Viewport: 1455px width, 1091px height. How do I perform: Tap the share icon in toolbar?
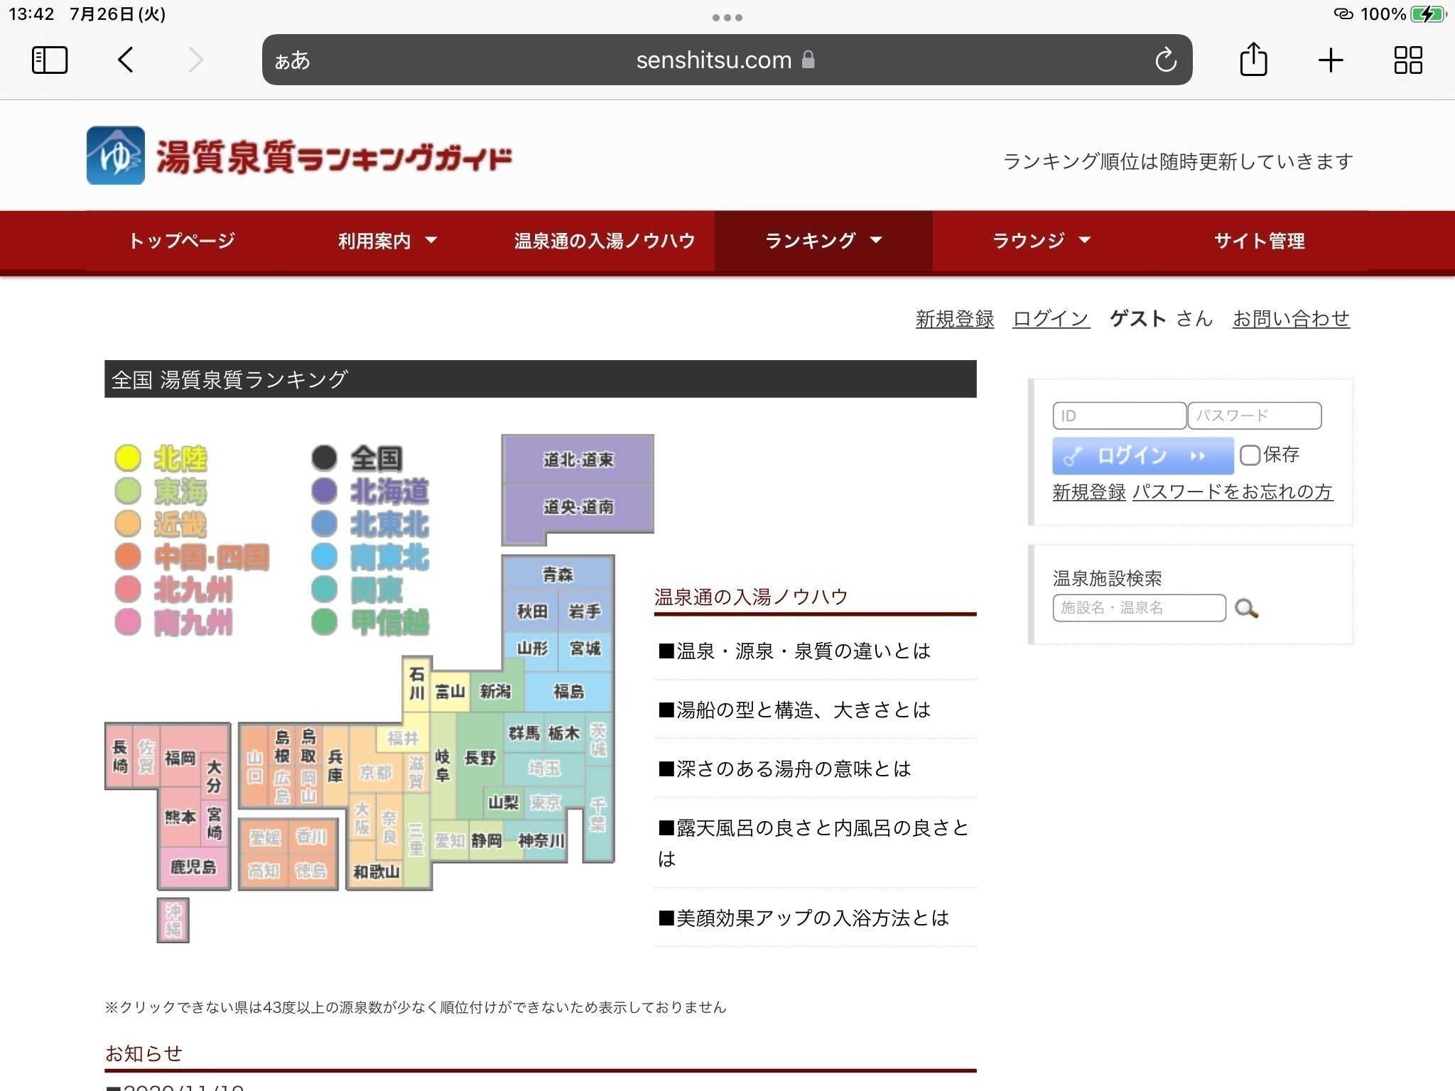point(1253,60)
